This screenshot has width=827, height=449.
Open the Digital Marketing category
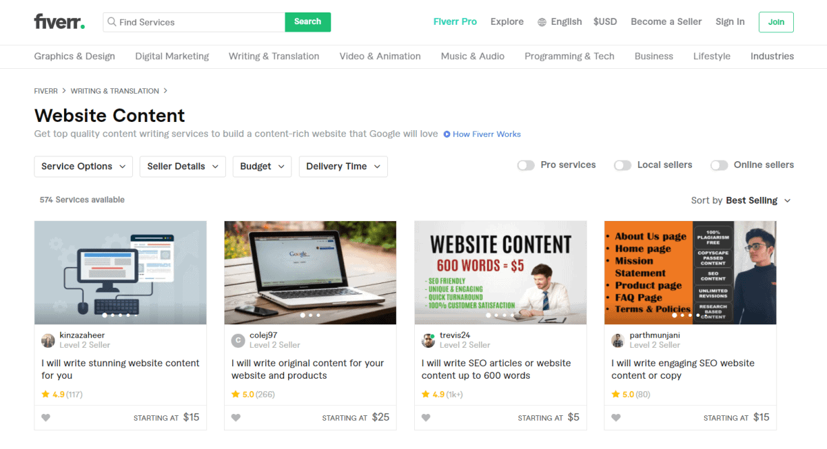(x=172, y=56)
